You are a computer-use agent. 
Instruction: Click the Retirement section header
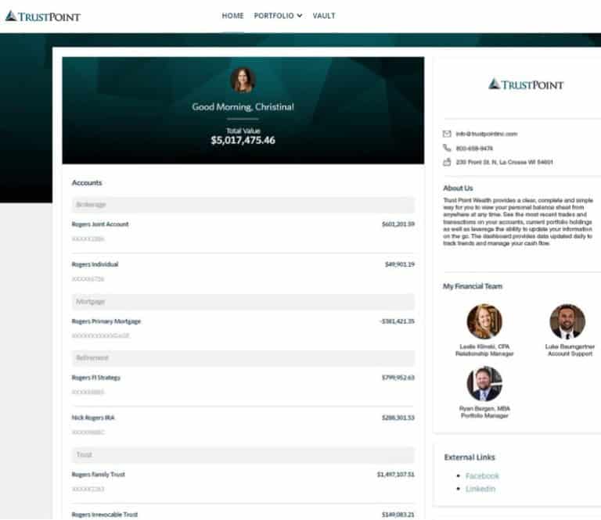click(243, 358)
